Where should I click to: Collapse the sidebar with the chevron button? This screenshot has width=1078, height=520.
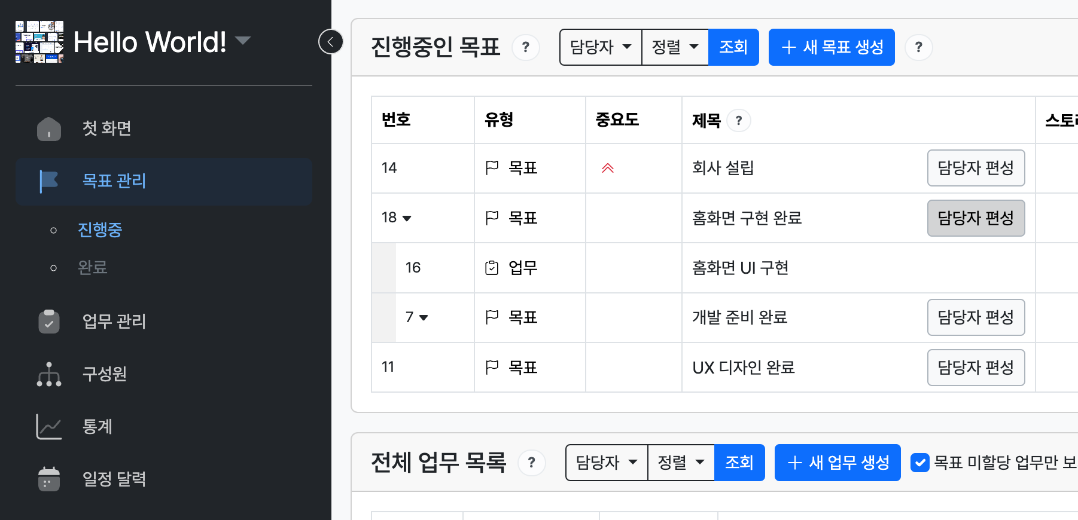tap(330, 42)
